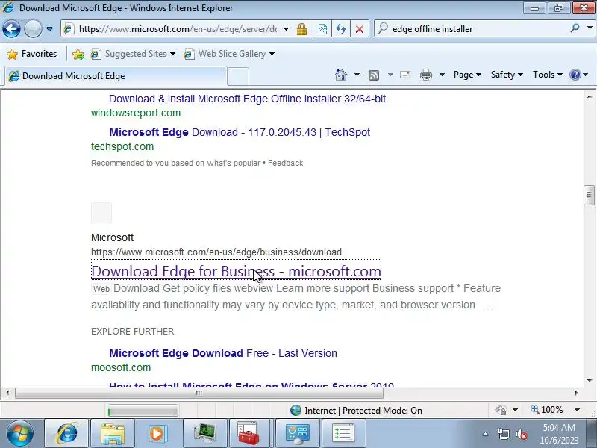Click the network tray icon

[503, 434]
